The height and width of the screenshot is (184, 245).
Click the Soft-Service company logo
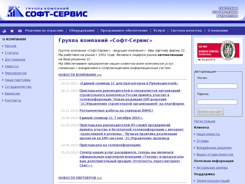47,11
